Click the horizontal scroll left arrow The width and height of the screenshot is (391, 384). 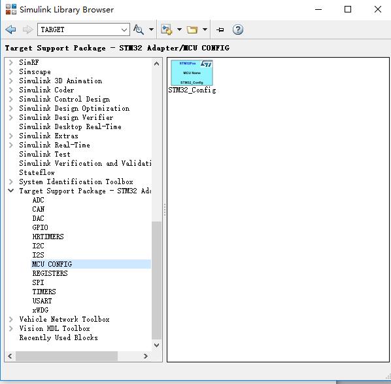tap(10, 356)
